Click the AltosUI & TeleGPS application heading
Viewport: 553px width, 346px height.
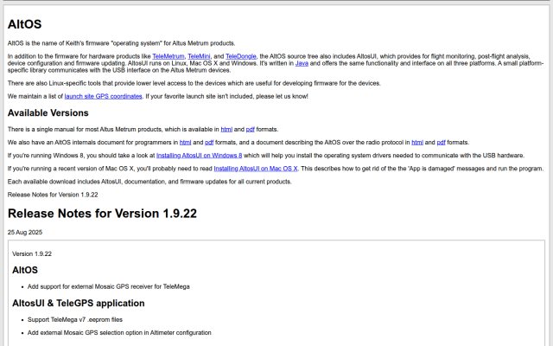point(79,303)
